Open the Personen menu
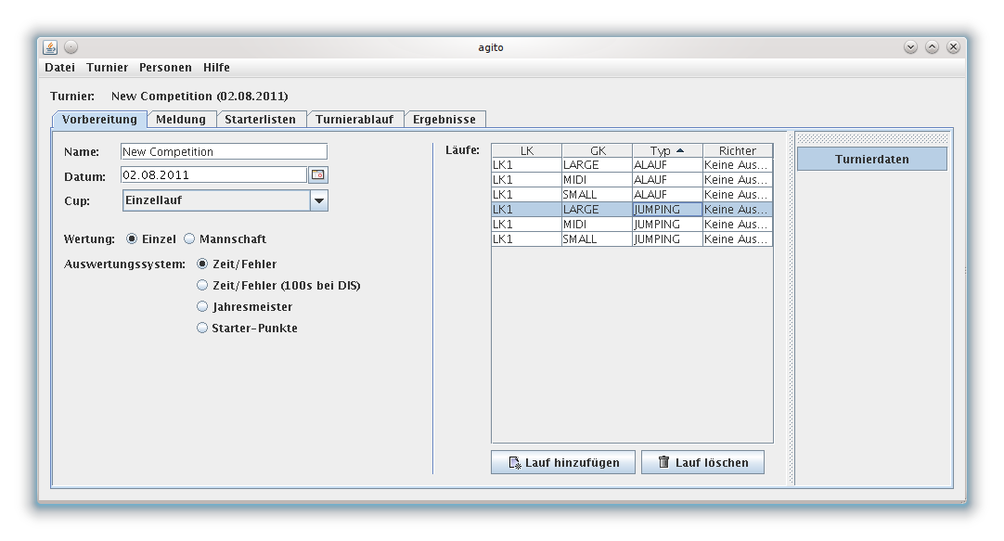This screenshot has width=1004, height=541. tap(165, 68)
